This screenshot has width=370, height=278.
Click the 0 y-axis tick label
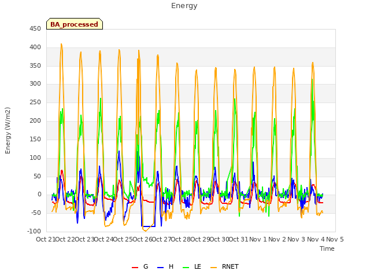(39, 195)
